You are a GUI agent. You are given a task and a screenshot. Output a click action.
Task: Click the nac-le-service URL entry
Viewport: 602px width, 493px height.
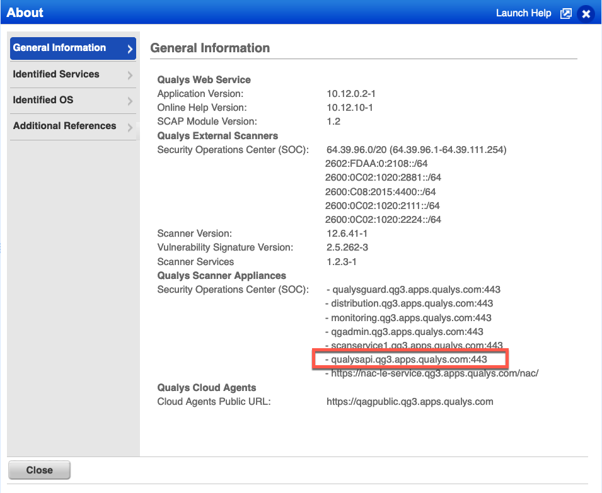(x=434, y=373)
